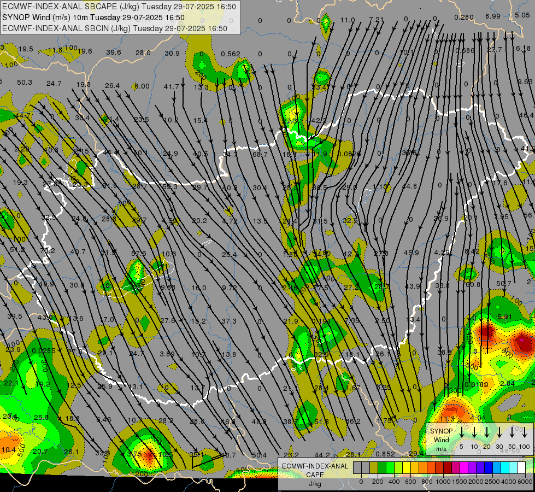Image resolution: width=535 pixels, height=492 pixels.
Task: Click the map value '73.2'
Action: point(48,250)
